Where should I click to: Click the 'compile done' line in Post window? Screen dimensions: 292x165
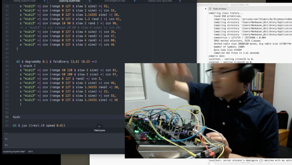pos(216,56)
